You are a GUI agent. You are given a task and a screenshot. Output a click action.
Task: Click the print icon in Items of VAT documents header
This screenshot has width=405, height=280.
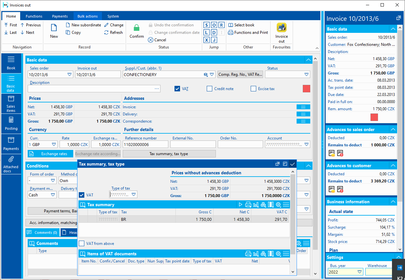point(248,254)
